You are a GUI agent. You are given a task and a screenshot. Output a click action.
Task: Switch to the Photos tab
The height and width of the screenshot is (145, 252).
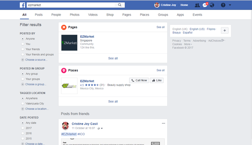74,15
